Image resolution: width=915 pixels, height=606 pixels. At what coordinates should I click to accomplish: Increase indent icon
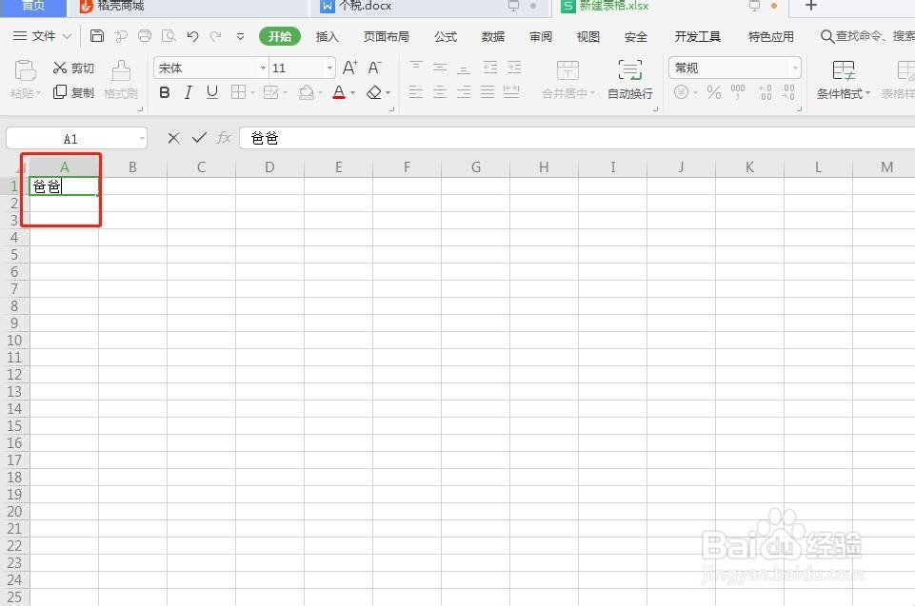514,68
